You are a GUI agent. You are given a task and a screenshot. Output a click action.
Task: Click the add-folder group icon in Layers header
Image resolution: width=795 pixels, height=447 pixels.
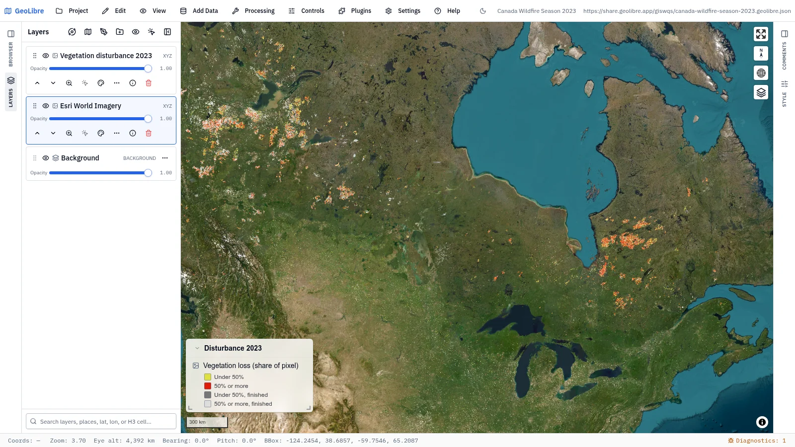click(120, 32)
